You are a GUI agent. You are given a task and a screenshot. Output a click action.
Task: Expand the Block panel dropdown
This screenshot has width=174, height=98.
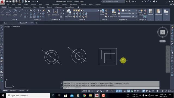pyautogui.click(x=104, y=20)
